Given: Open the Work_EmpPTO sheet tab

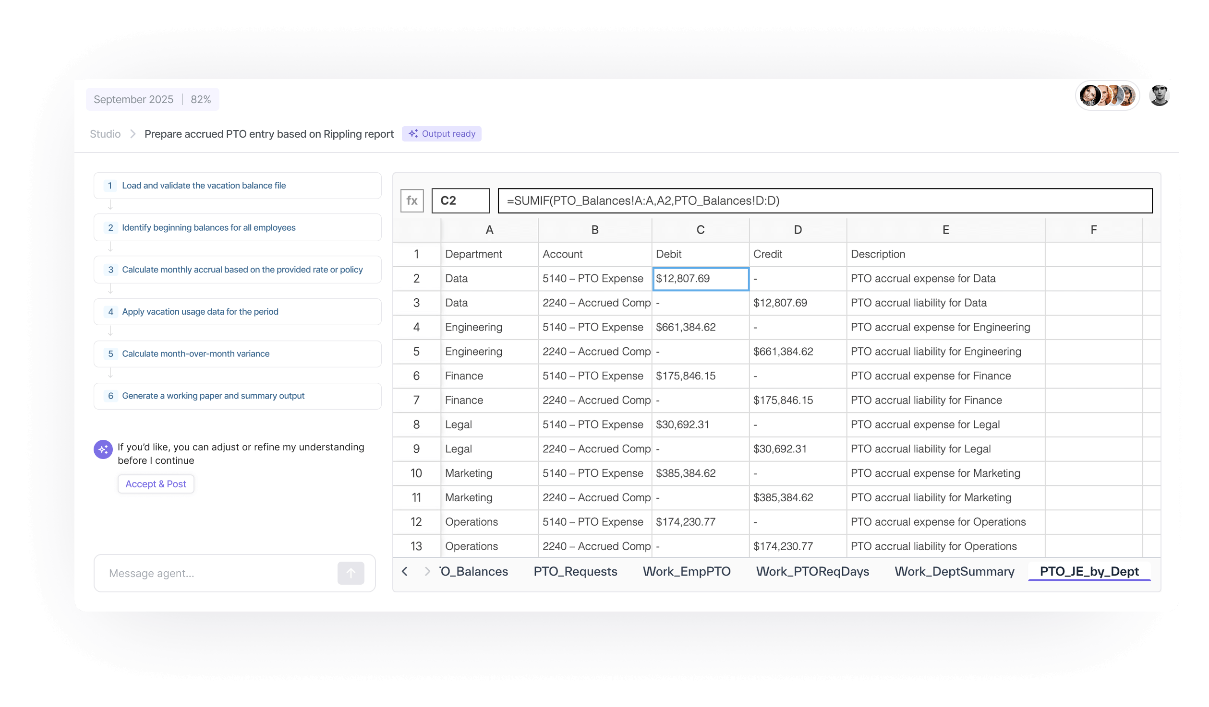Looking at the screenshot, I should (686, 571).
